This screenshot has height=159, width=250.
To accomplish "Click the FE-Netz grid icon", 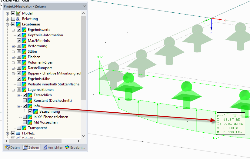I will point(18,133).
